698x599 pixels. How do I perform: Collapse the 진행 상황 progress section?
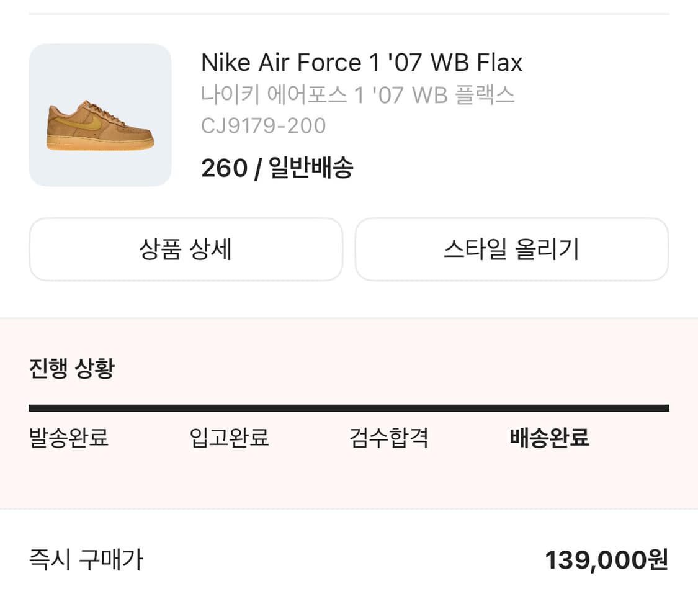pos(71,367)
